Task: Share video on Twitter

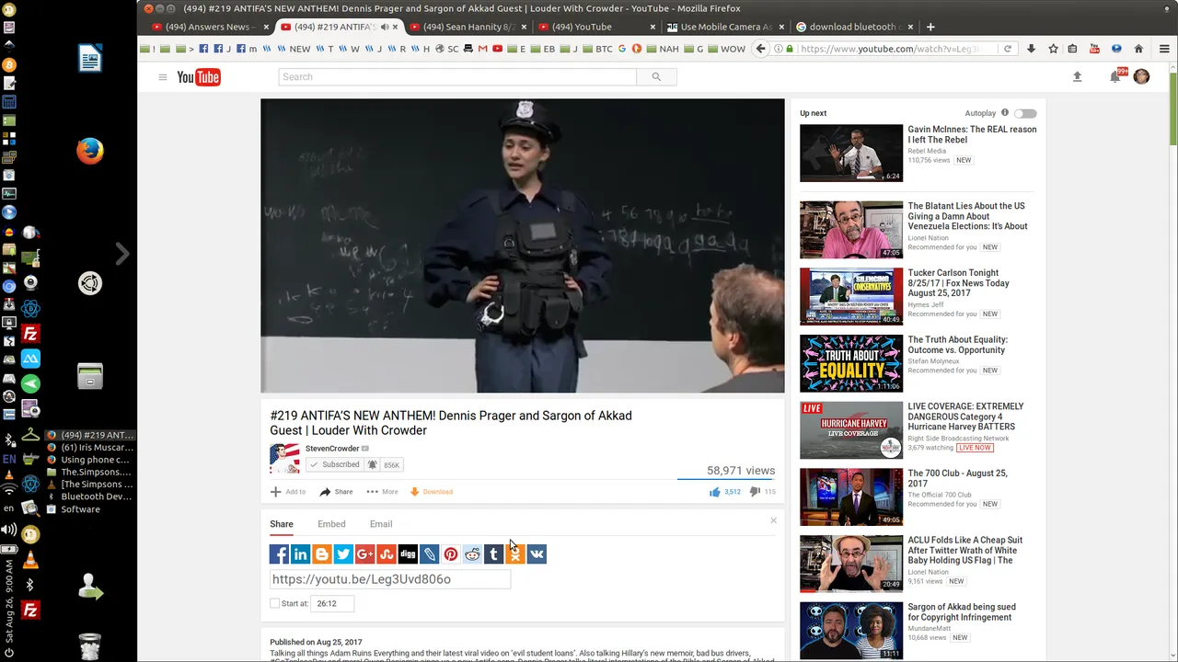Action: click(x=343, y=554)
